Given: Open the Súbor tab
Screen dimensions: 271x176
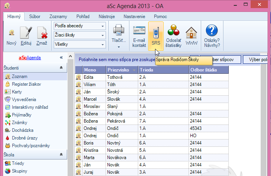Looking at the screenshot, I should 35,17.
